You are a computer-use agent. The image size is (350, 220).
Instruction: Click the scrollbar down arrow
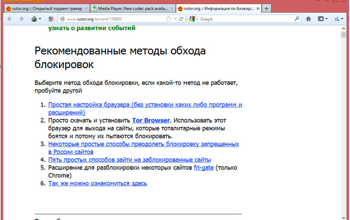click(x=344, y=218)
